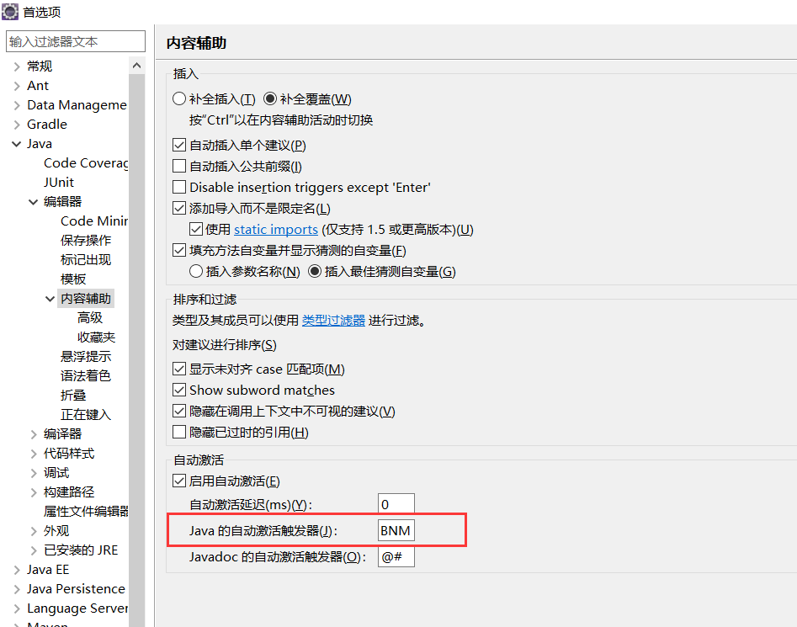Open the 属性文件编辑器 preference page
This screenshot has width=797, height=627.
pos(86,511)
